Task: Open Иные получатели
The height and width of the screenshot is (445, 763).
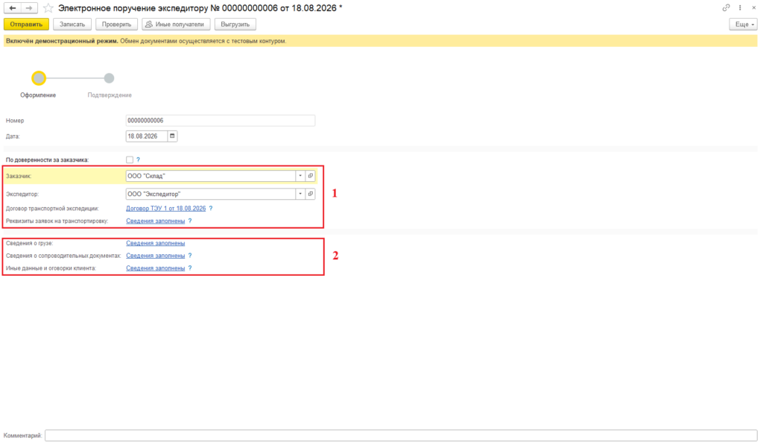Action: point(176,25)
